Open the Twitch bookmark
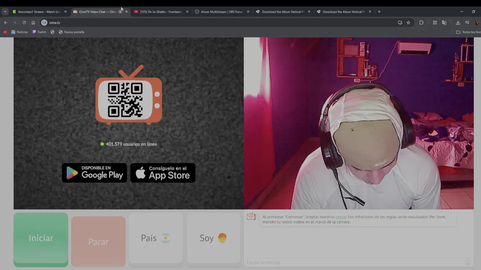Image resolution: width=481 pixels, height=270 pixels. (39, 32)
